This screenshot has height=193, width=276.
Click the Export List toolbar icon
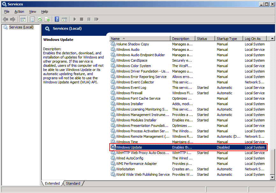pyautogui.click(x=47, y=19)
